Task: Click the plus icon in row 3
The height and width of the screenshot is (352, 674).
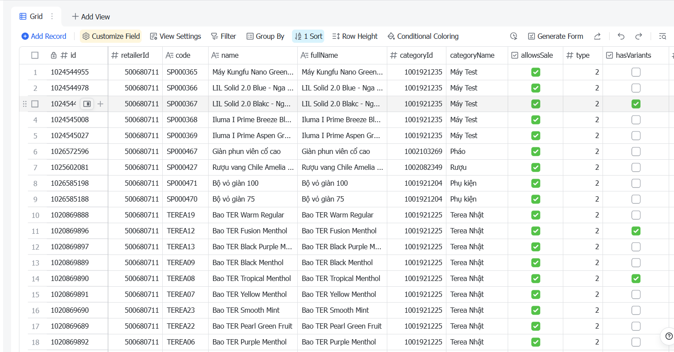Action: [x=101, y=104]
